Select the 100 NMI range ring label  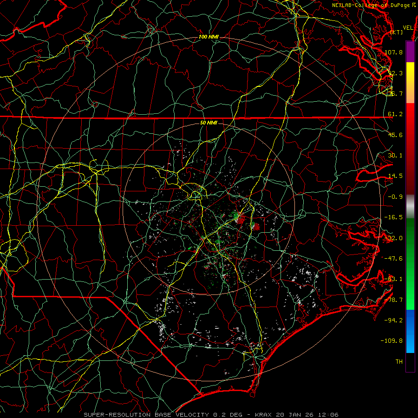tap(209, 37)
